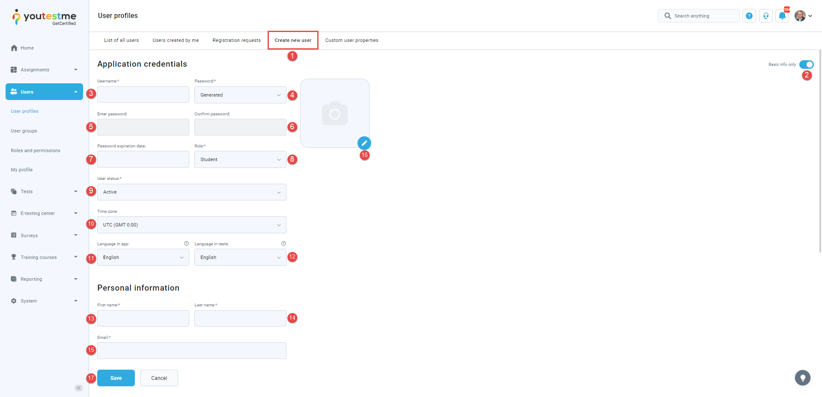Click the Save button
This screenshot has width=822, height=397.
[x=116, y=378]
